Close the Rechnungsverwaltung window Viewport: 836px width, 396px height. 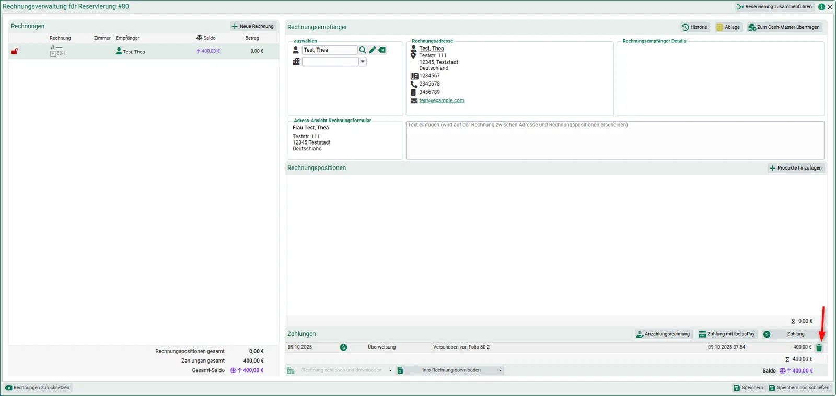coord(830,7)
